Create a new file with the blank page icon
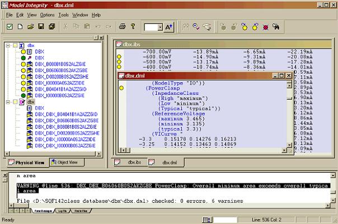Screen dimensions: 338x224 pos(20,27)
